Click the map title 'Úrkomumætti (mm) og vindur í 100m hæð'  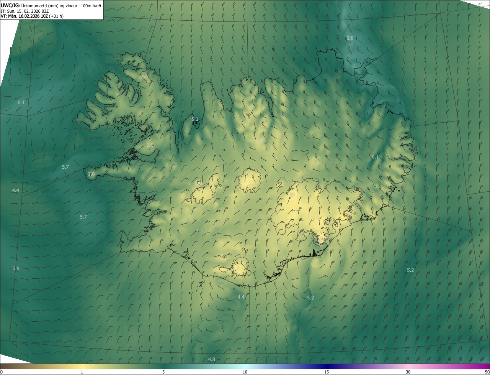click(x=61, y=5)
